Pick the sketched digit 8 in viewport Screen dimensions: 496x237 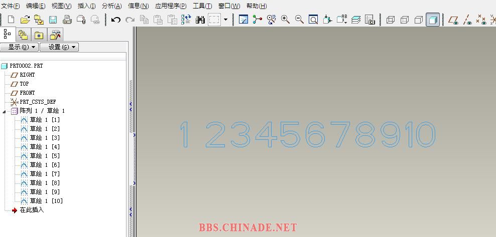365,135
